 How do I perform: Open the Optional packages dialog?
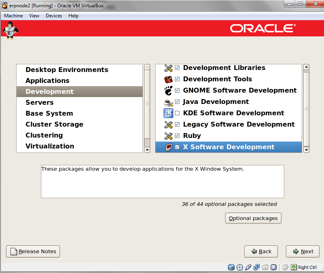pos(253,218)
